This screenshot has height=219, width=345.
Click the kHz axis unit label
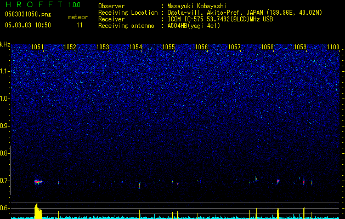[x=5, y=44]
